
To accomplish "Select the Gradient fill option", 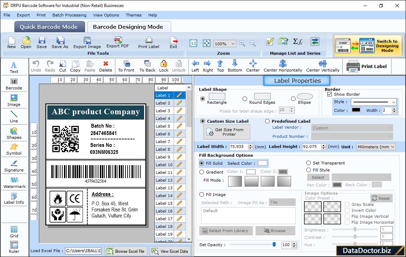I will click(202, 172).
